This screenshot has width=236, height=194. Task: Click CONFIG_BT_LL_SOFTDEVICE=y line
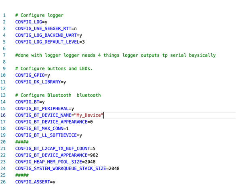point(48,135)
